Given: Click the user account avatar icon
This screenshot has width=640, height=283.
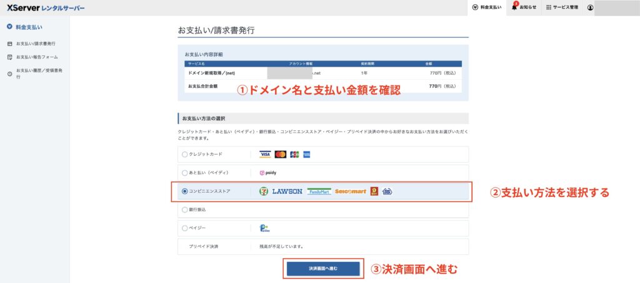Looking at the screenshot, I should pos(590,7).
